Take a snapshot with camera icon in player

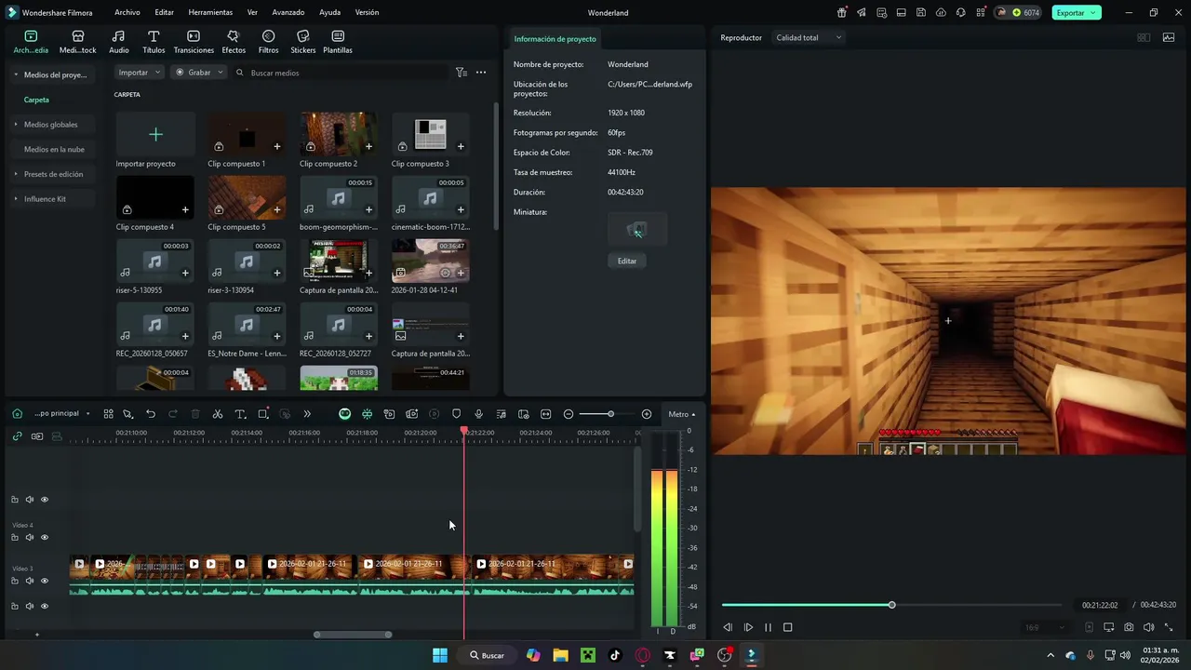(1129, 627)
